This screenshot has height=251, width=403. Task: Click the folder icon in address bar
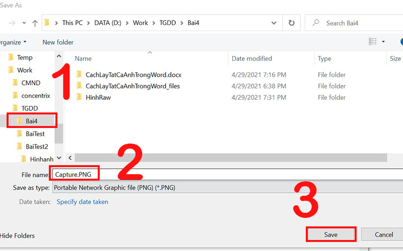(47, 23)
